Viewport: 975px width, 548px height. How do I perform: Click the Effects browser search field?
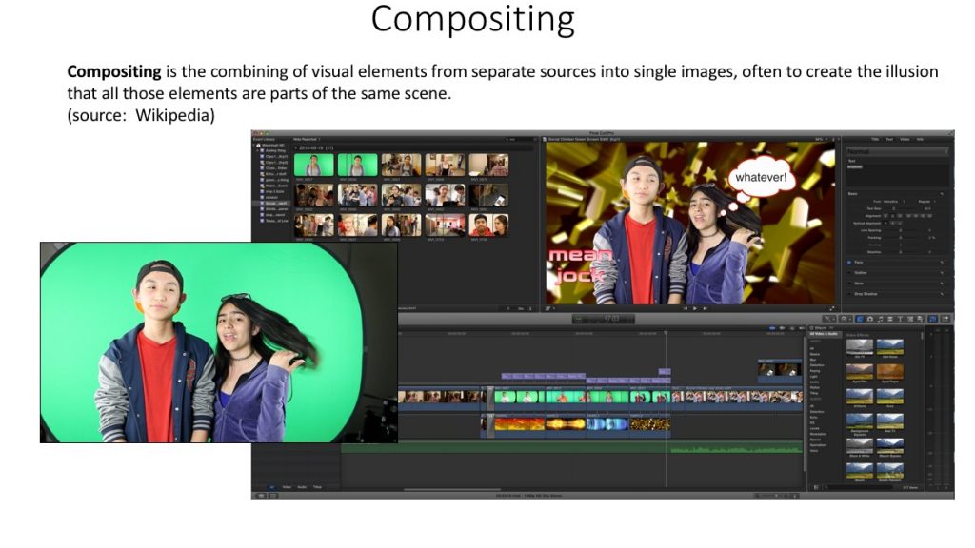[x=861, y=488]
